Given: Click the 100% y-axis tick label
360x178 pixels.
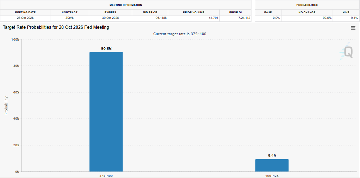Looking at the screenshot, I should [x=16, y=40].
